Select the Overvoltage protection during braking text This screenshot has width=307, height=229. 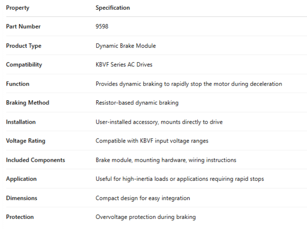145,217
